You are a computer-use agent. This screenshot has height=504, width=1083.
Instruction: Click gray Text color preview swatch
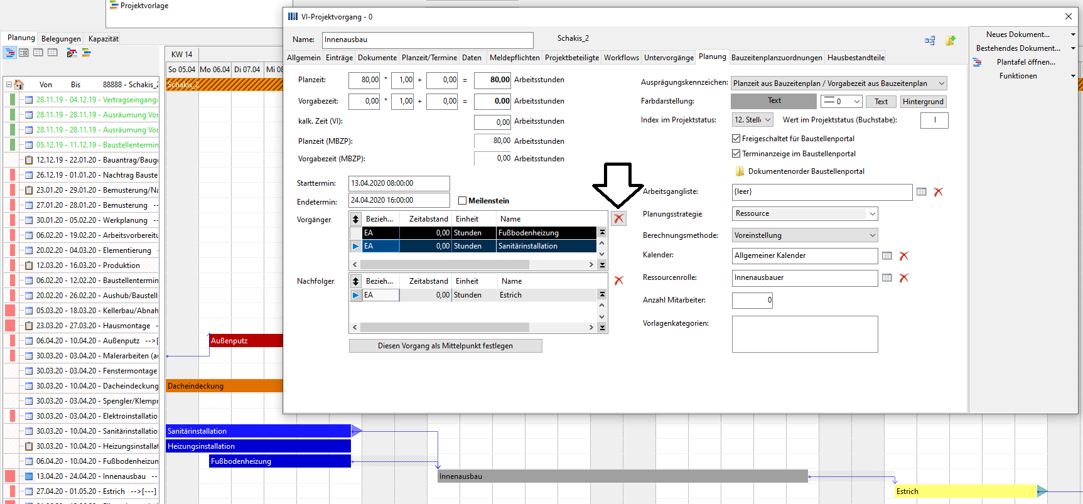click(774, 101)
